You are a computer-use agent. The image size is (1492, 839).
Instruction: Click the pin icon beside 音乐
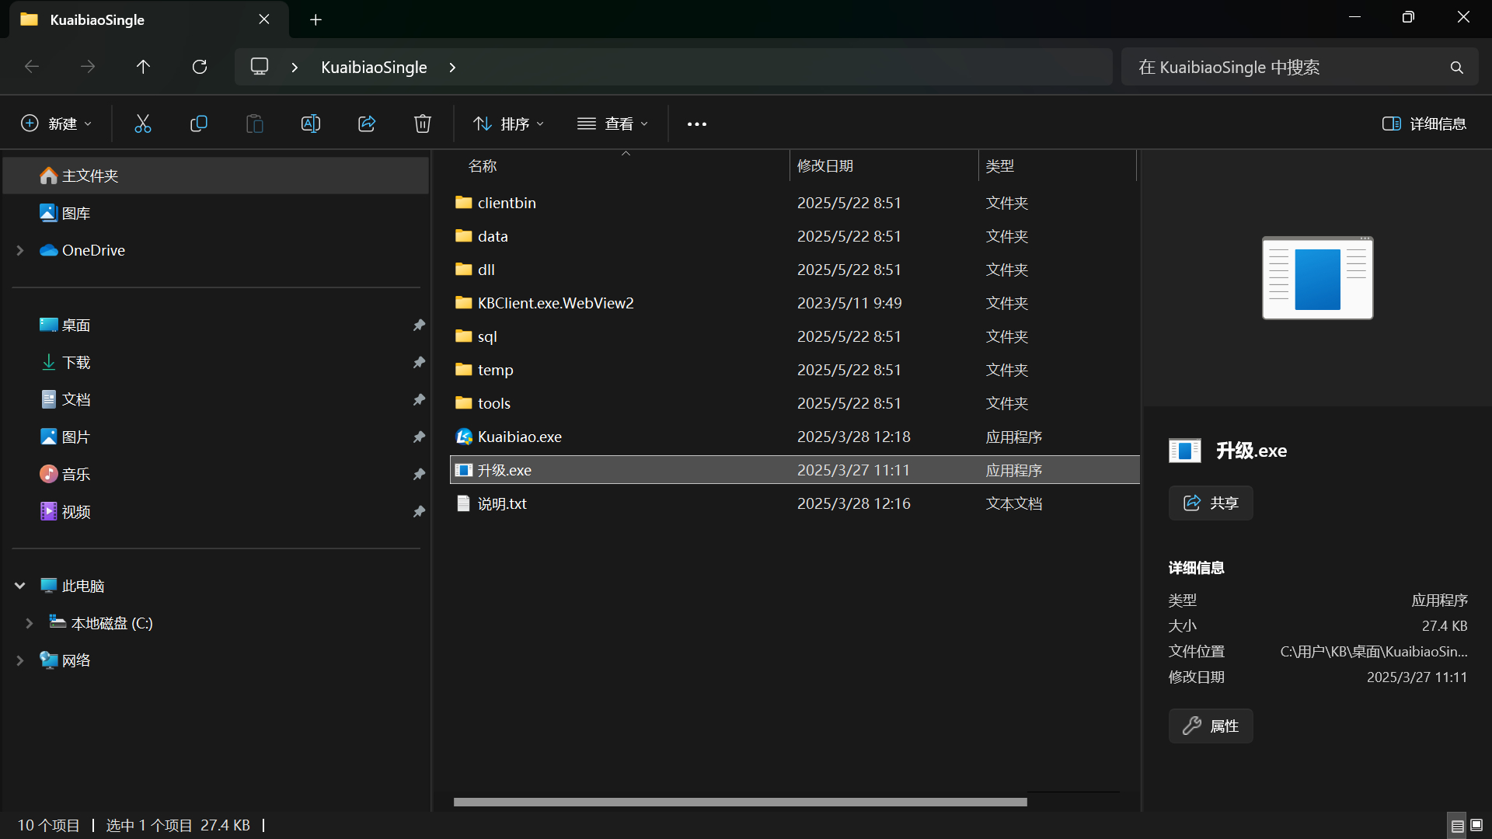419,474
